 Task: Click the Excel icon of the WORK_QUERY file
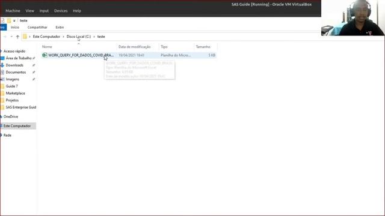[45, 55]
